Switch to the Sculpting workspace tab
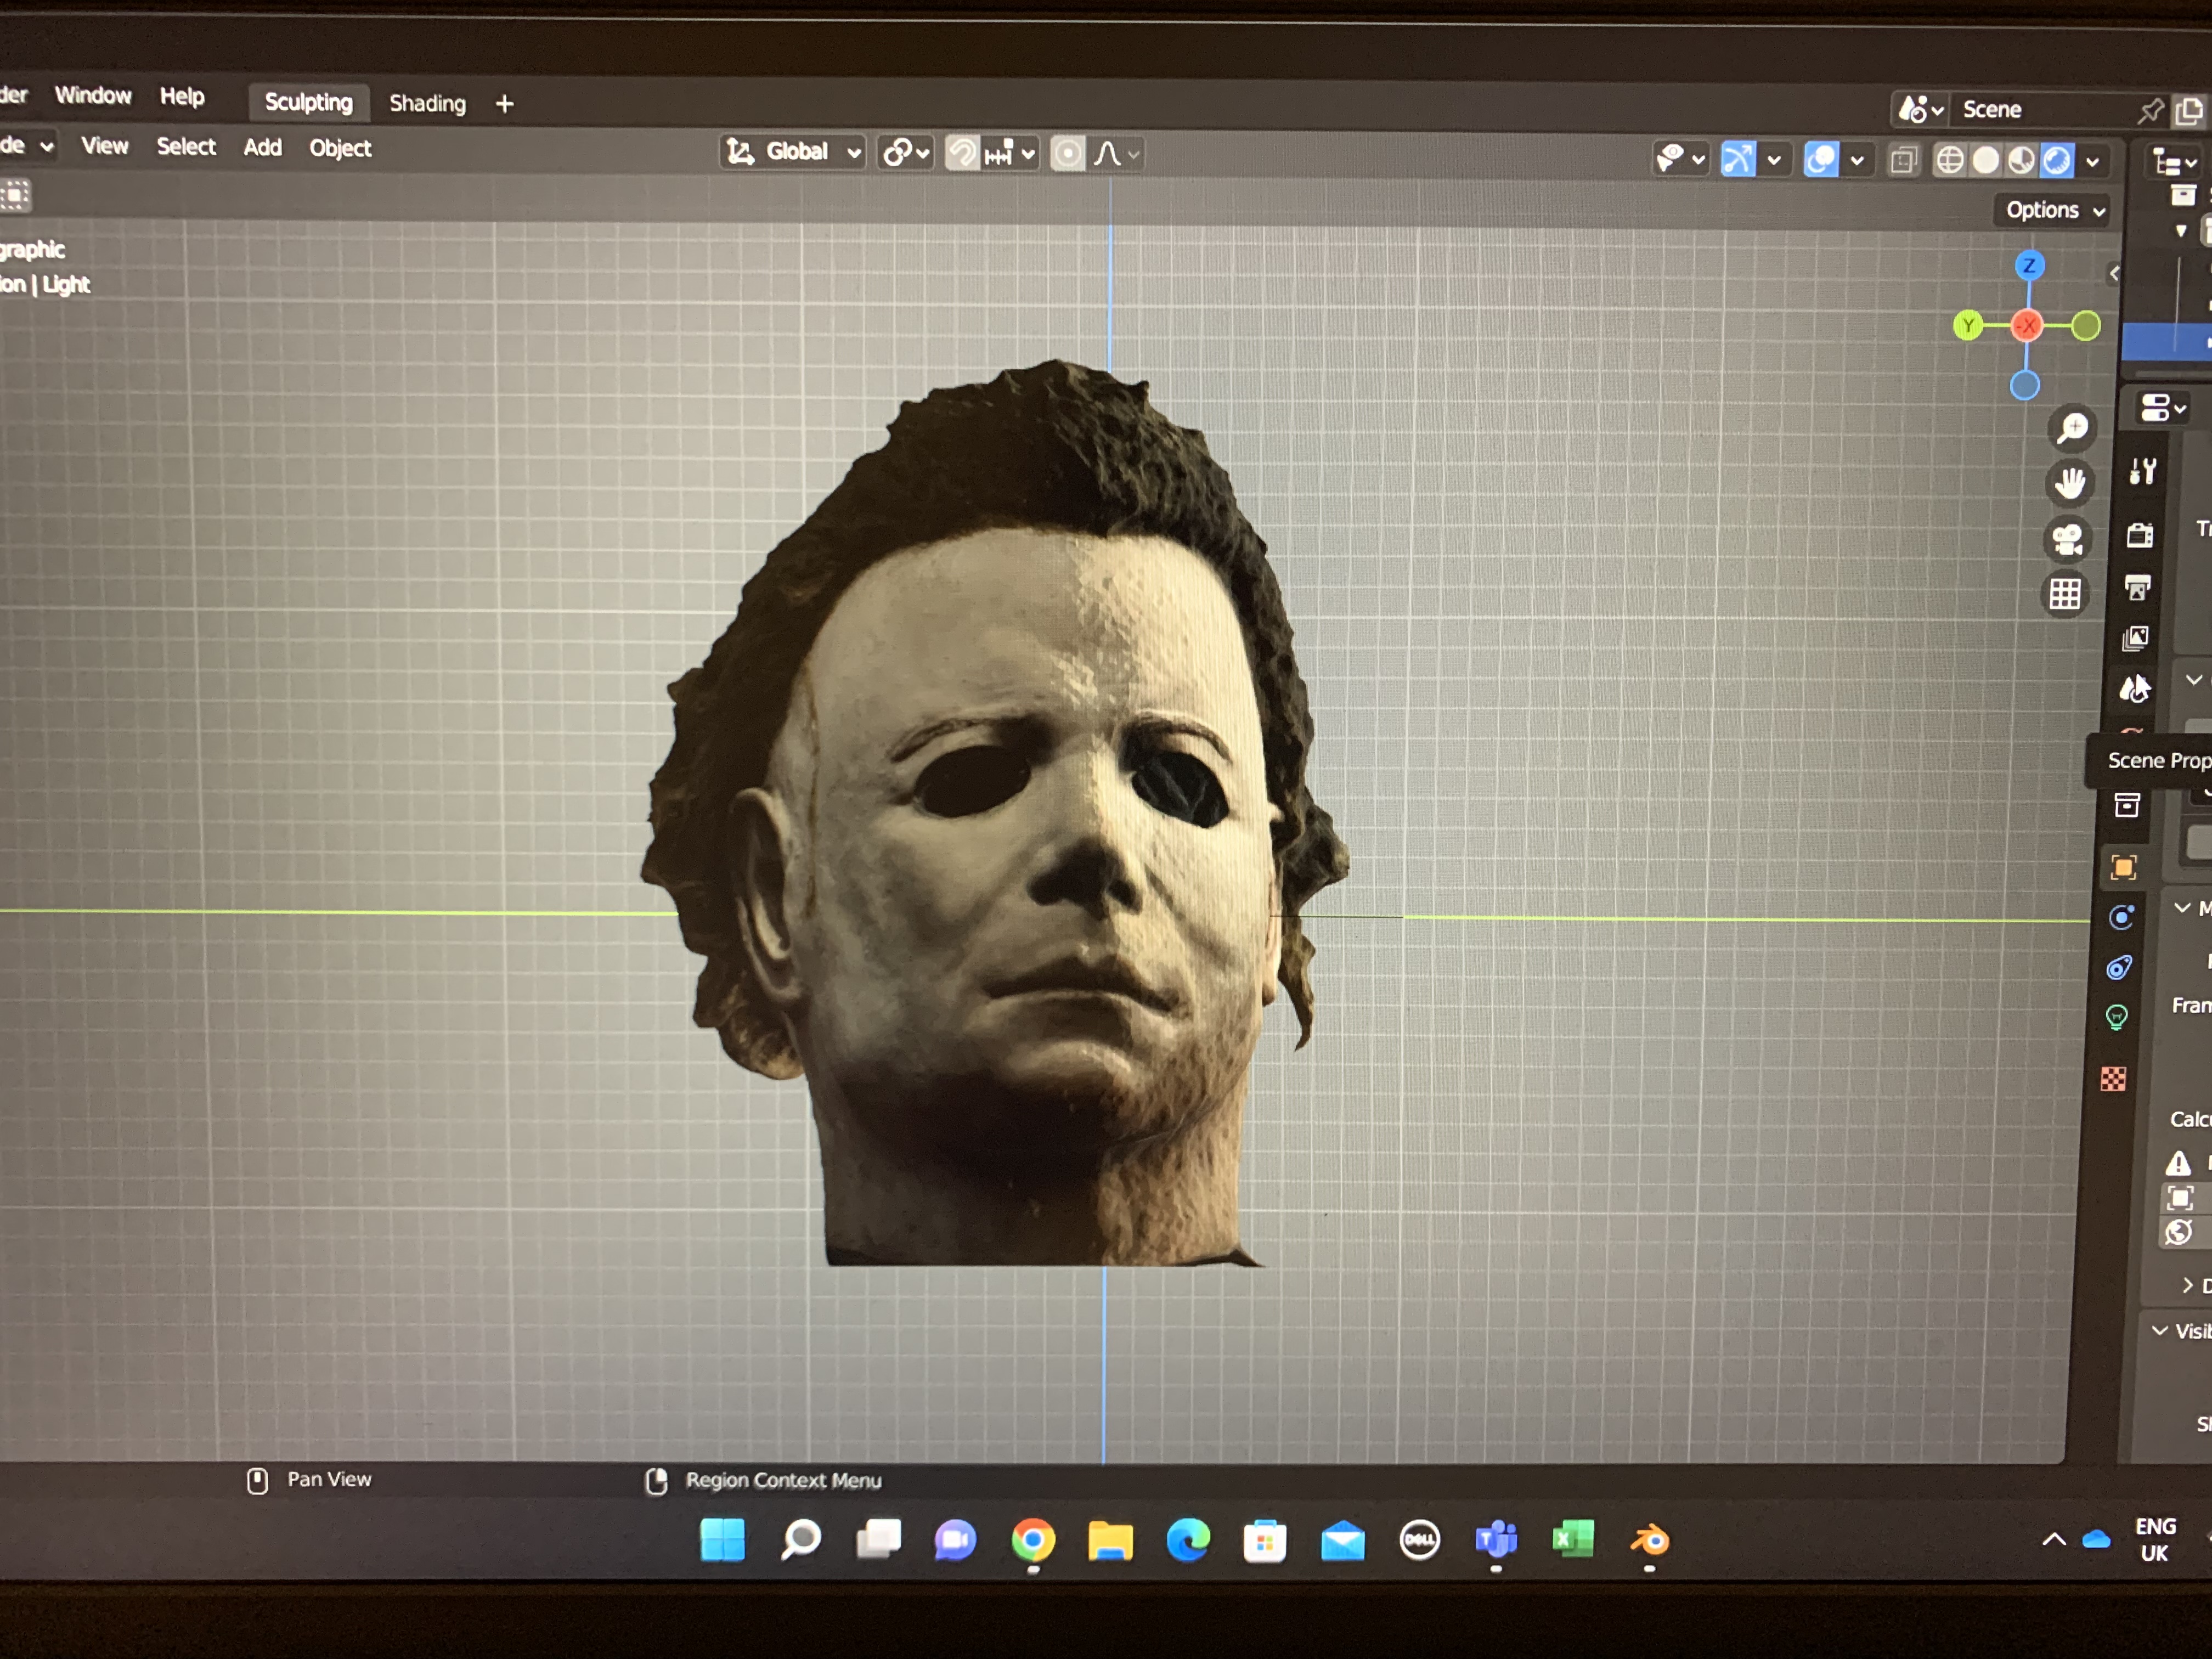 tap(309, 102)
